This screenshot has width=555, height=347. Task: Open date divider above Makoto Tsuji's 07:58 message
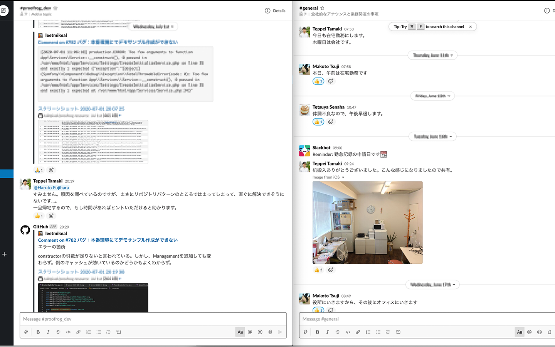point(432,56)
